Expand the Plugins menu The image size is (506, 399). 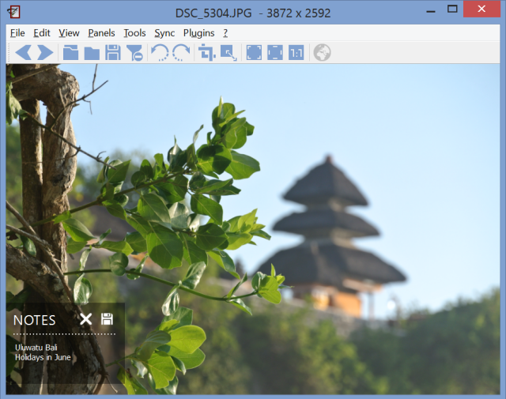[x=198, y=32]
